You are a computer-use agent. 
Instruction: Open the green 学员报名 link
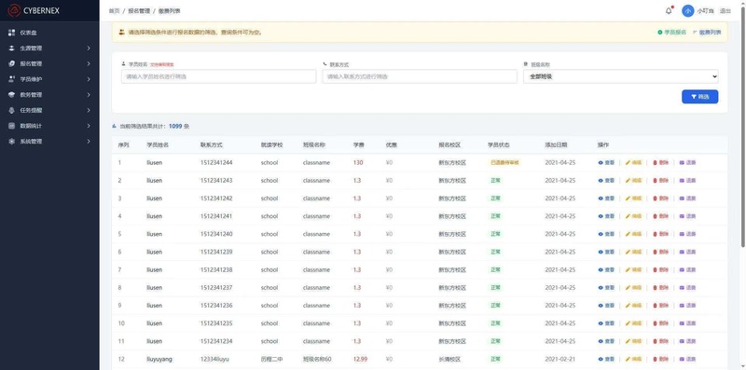coord(671,33)
